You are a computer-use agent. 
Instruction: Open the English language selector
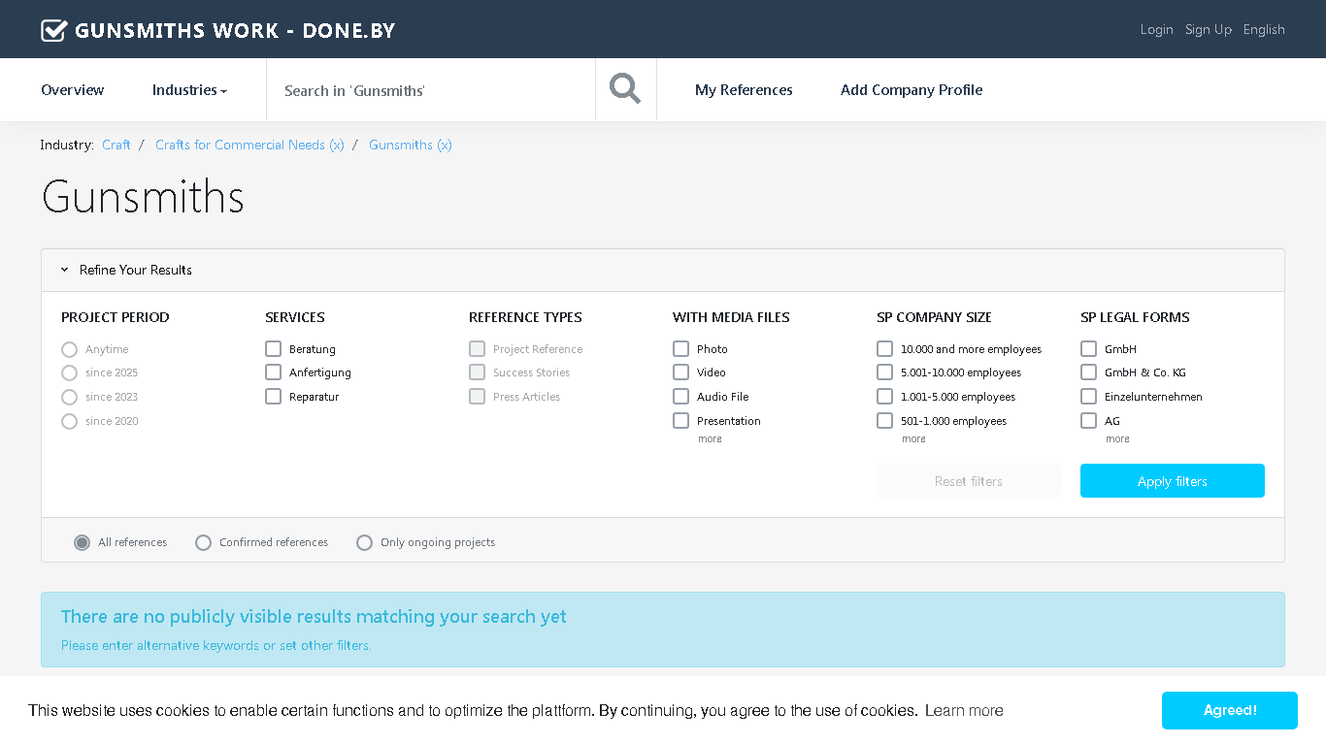(x=1264, y=30)
